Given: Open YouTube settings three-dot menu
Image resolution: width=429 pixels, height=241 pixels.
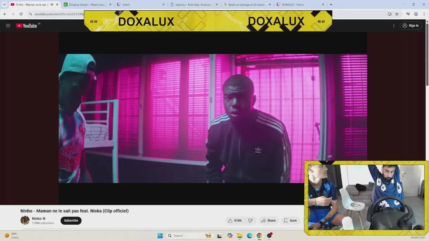Looking at the screenshot, I should pyautogui.click(x=394, y=26).
